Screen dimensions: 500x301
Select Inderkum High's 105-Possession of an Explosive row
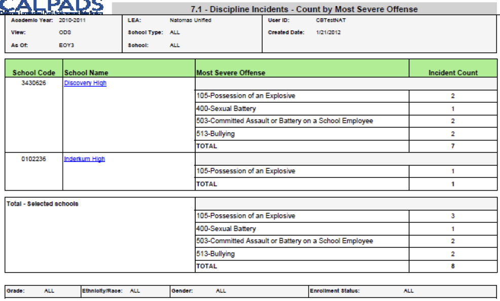point(346,171)
